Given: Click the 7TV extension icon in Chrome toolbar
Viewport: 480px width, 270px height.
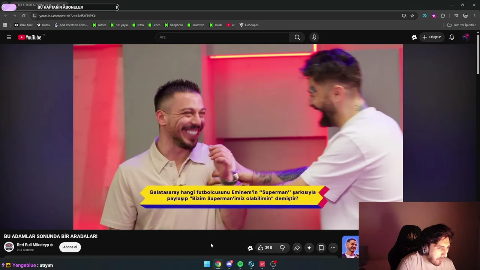Looking at the screenshot, I should pyautogui.click(x=424, y=16).
